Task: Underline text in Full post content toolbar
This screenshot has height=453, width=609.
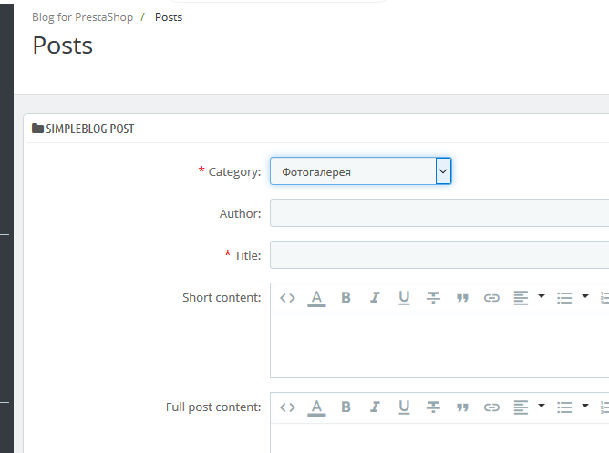Action: (x=404, y=407)
